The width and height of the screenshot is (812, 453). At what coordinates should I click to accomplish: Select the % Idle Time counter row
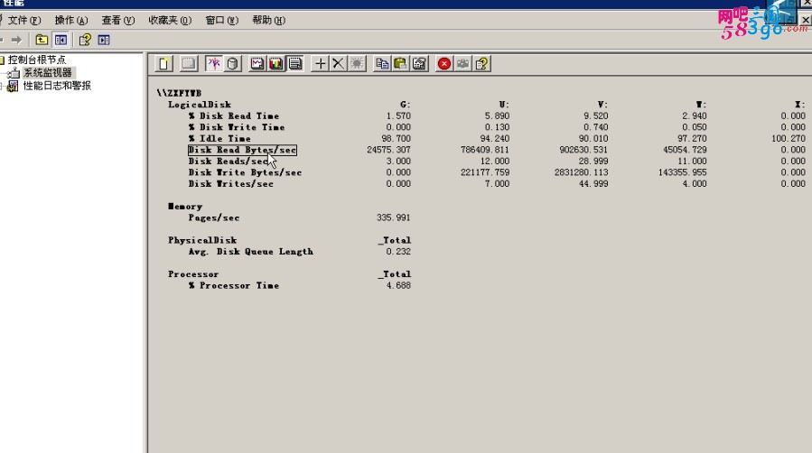[x=219, y=139]
